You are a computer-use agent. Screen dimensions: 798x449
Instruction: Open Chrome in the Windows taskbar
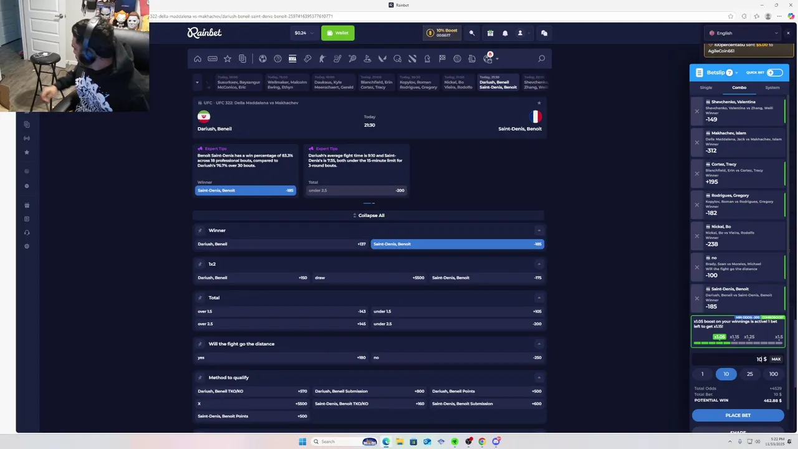pyautogui.click(x=482, y=442)
